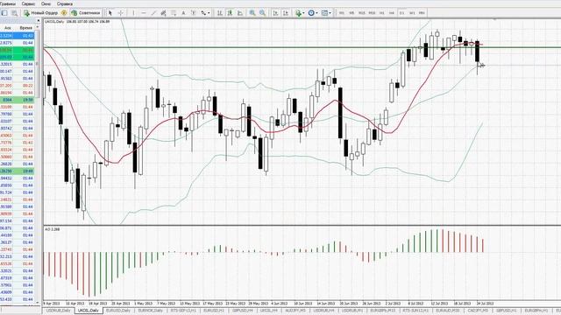Switch to the GBPUSD,H4 chart tab

pyautogui.click(x=243, y=311)
